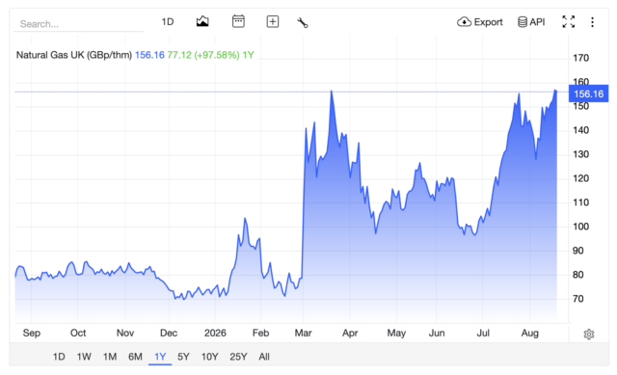Click the Export cloud download icon
The height and width of the screenshot is (375, 617).
[x=464, y=21]
